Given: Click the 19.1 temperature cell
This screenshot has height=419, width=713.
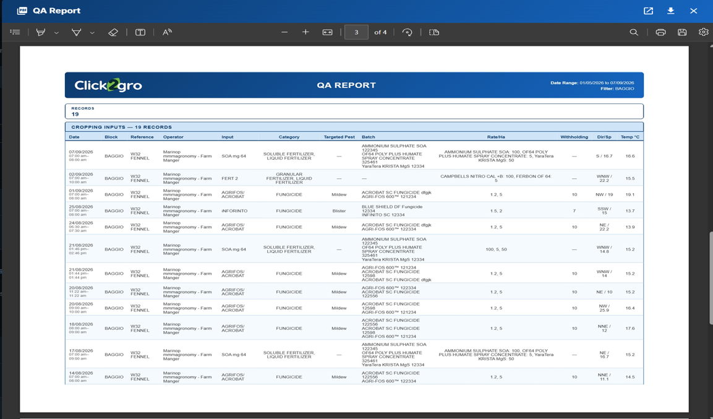Looking at the screenshot, I should [x=630, y=195].
